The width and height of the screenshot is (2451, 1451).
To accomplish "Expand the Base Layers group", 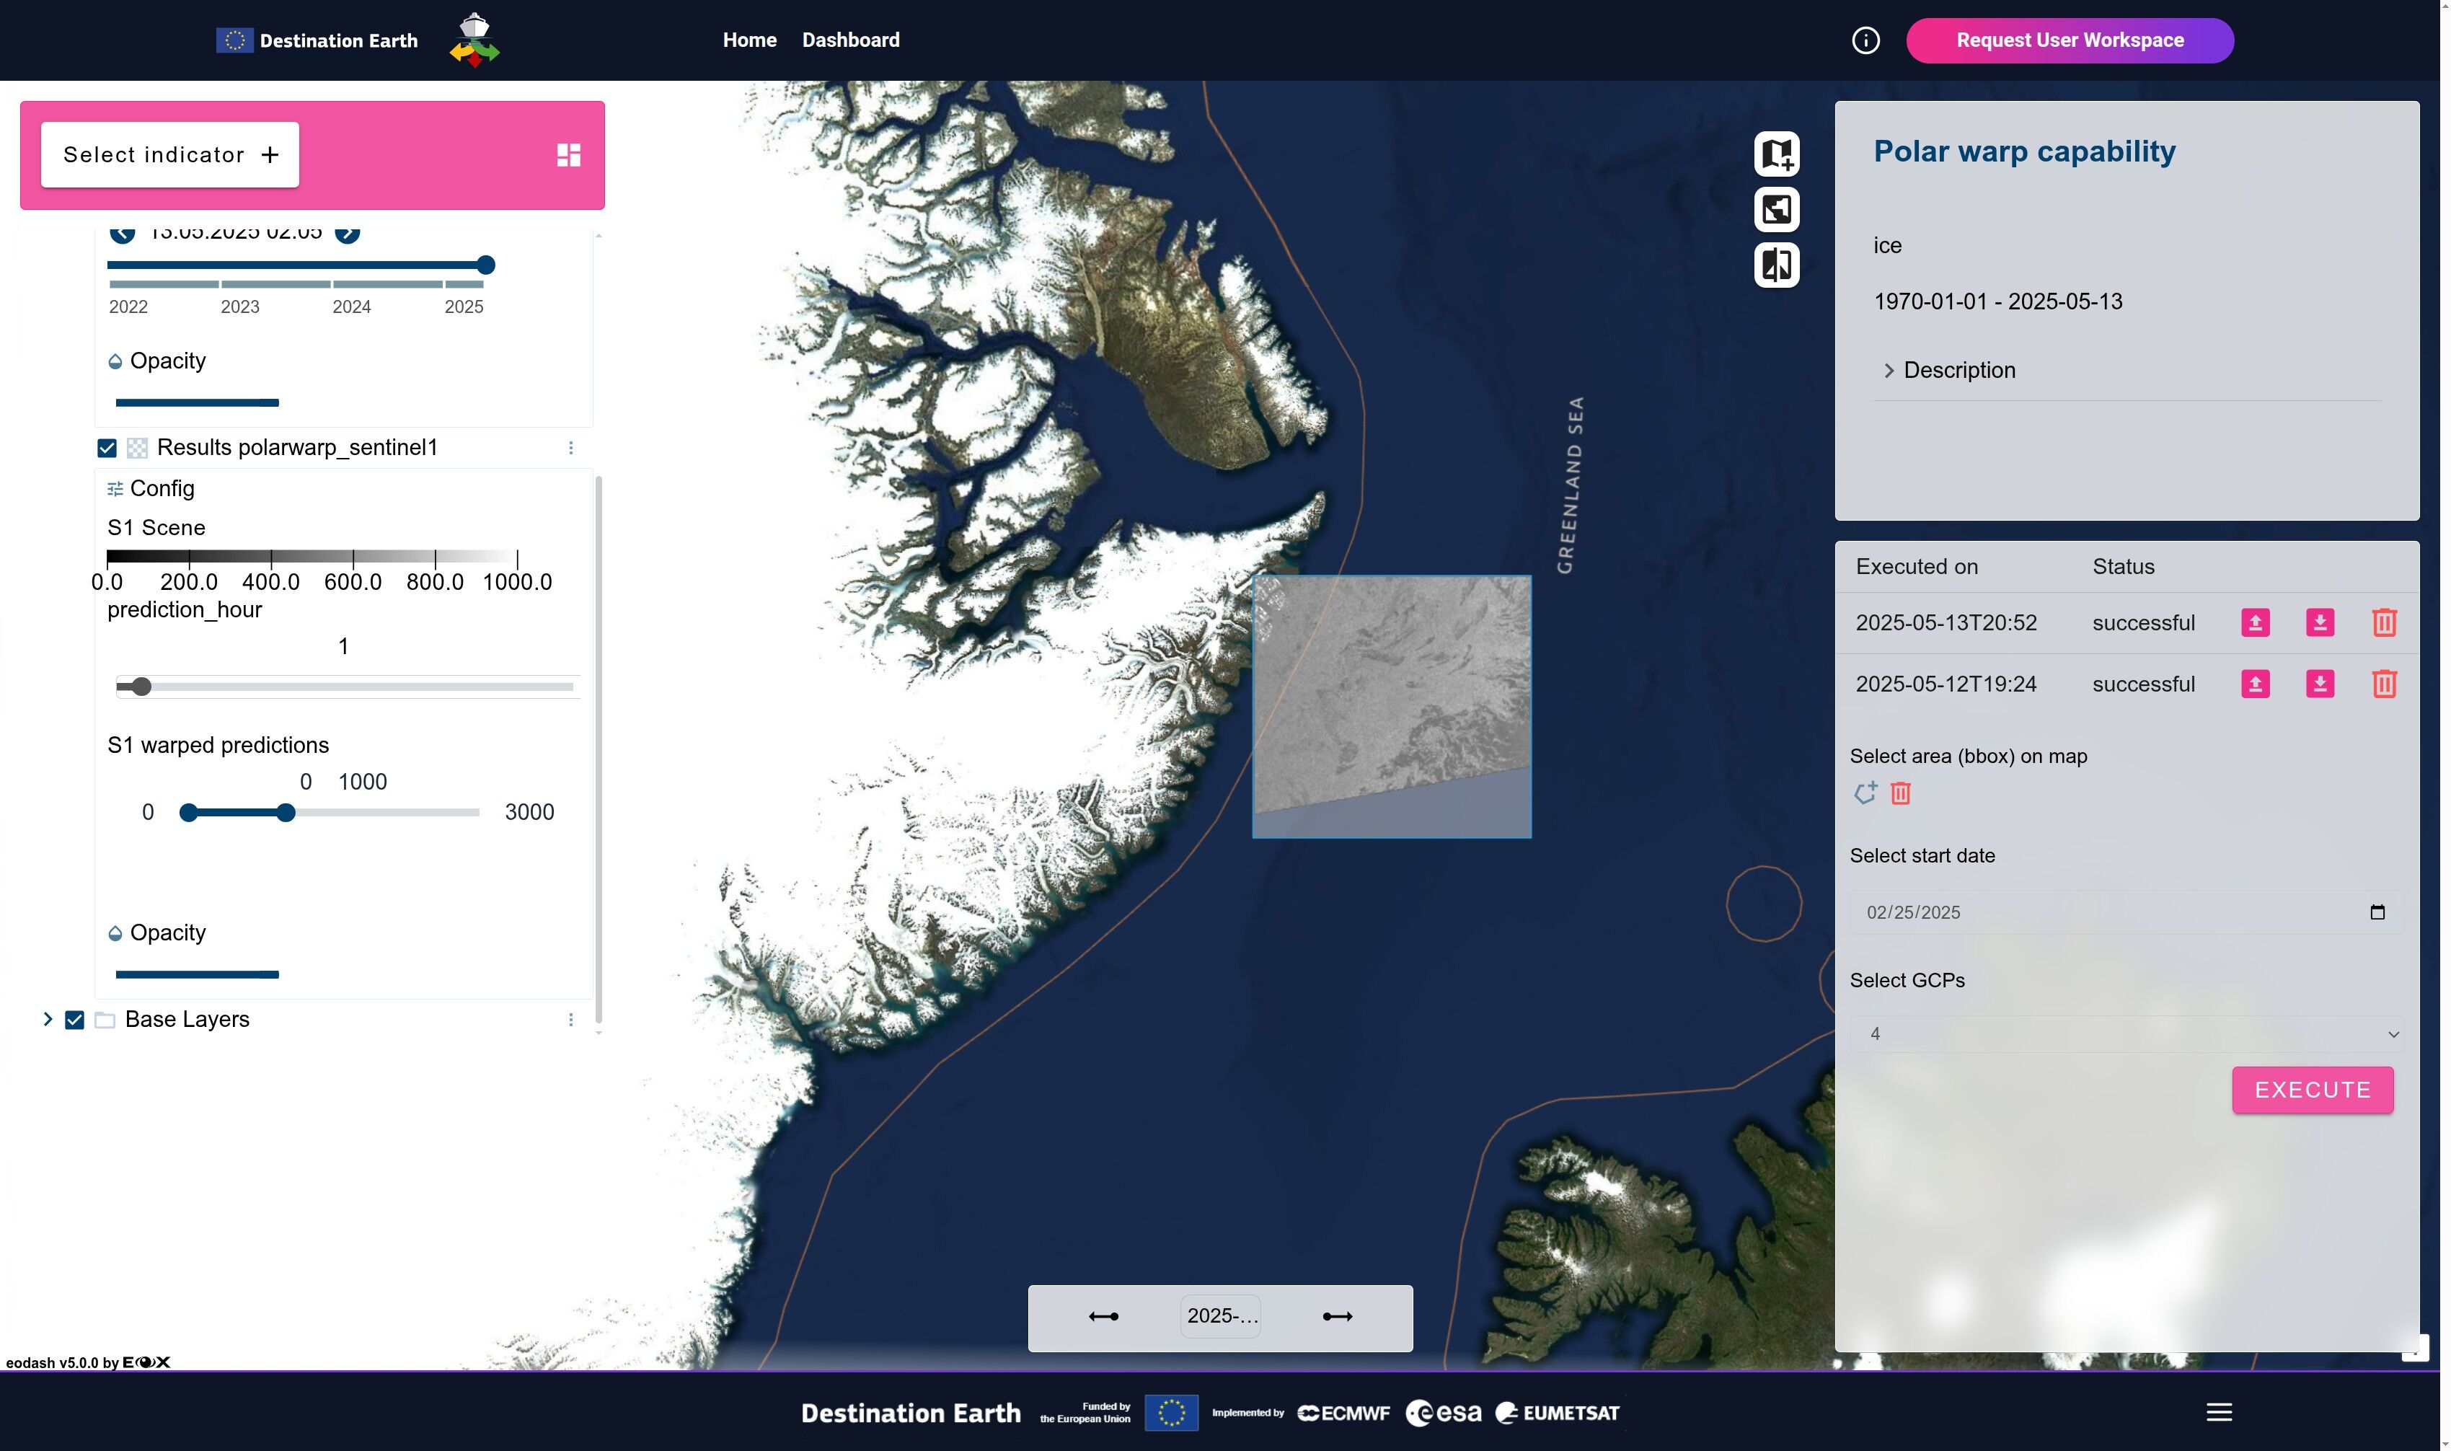I will (47, 1019).
